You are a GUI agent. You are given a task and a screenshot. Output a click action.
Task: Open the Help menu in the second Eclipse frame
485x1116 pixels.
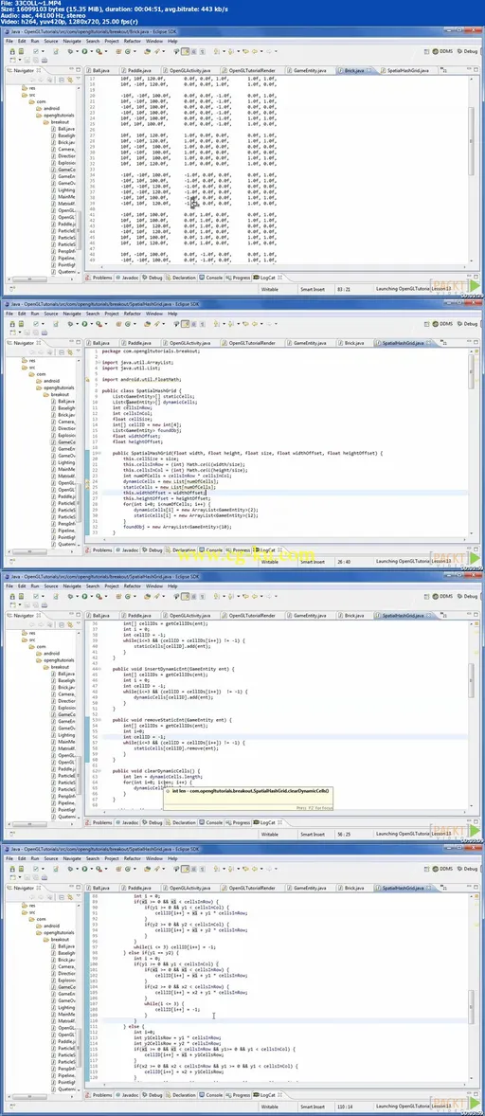pyautogui.click(x=172, y=314)
